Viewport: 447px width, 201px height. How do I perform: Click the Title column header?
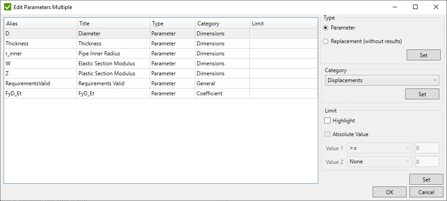(x=113, y=24)
